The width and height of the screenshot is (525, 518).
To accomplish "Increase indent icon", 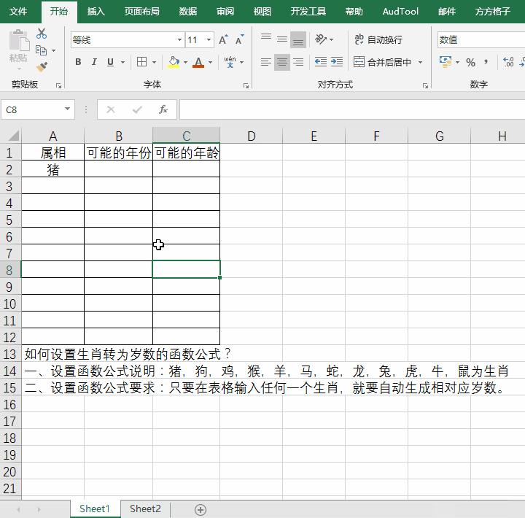I will click(x=337, y=62).
